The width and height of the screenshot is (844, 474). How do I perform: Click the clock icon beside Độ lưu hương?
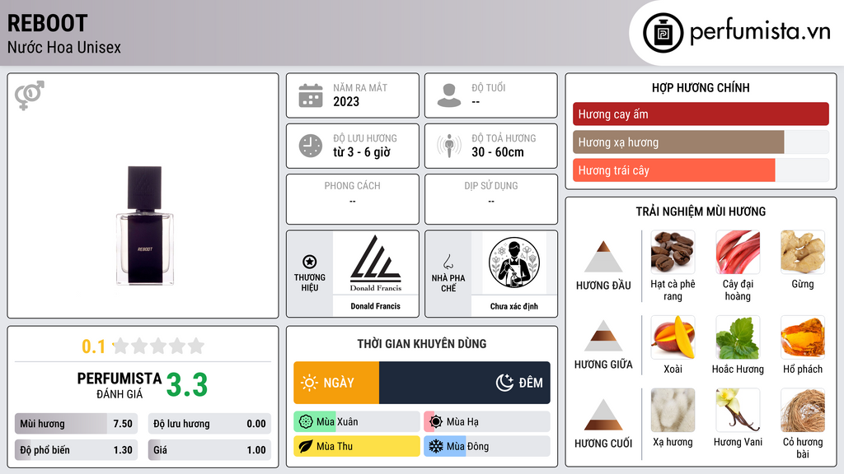311,146
